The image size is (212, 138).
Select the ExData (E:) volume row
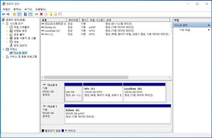tap(106, 27)
